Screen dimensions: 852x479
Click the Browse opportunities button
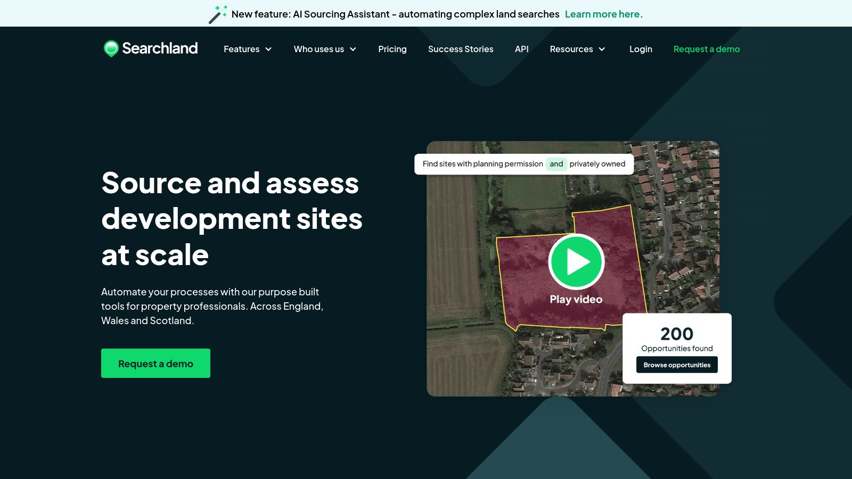(676, 365)
